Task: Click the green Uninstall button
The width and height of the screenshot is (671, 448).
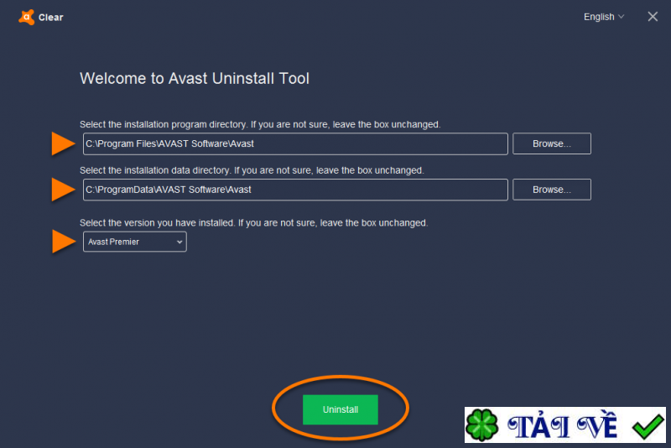Action: [x=341, y=409]
